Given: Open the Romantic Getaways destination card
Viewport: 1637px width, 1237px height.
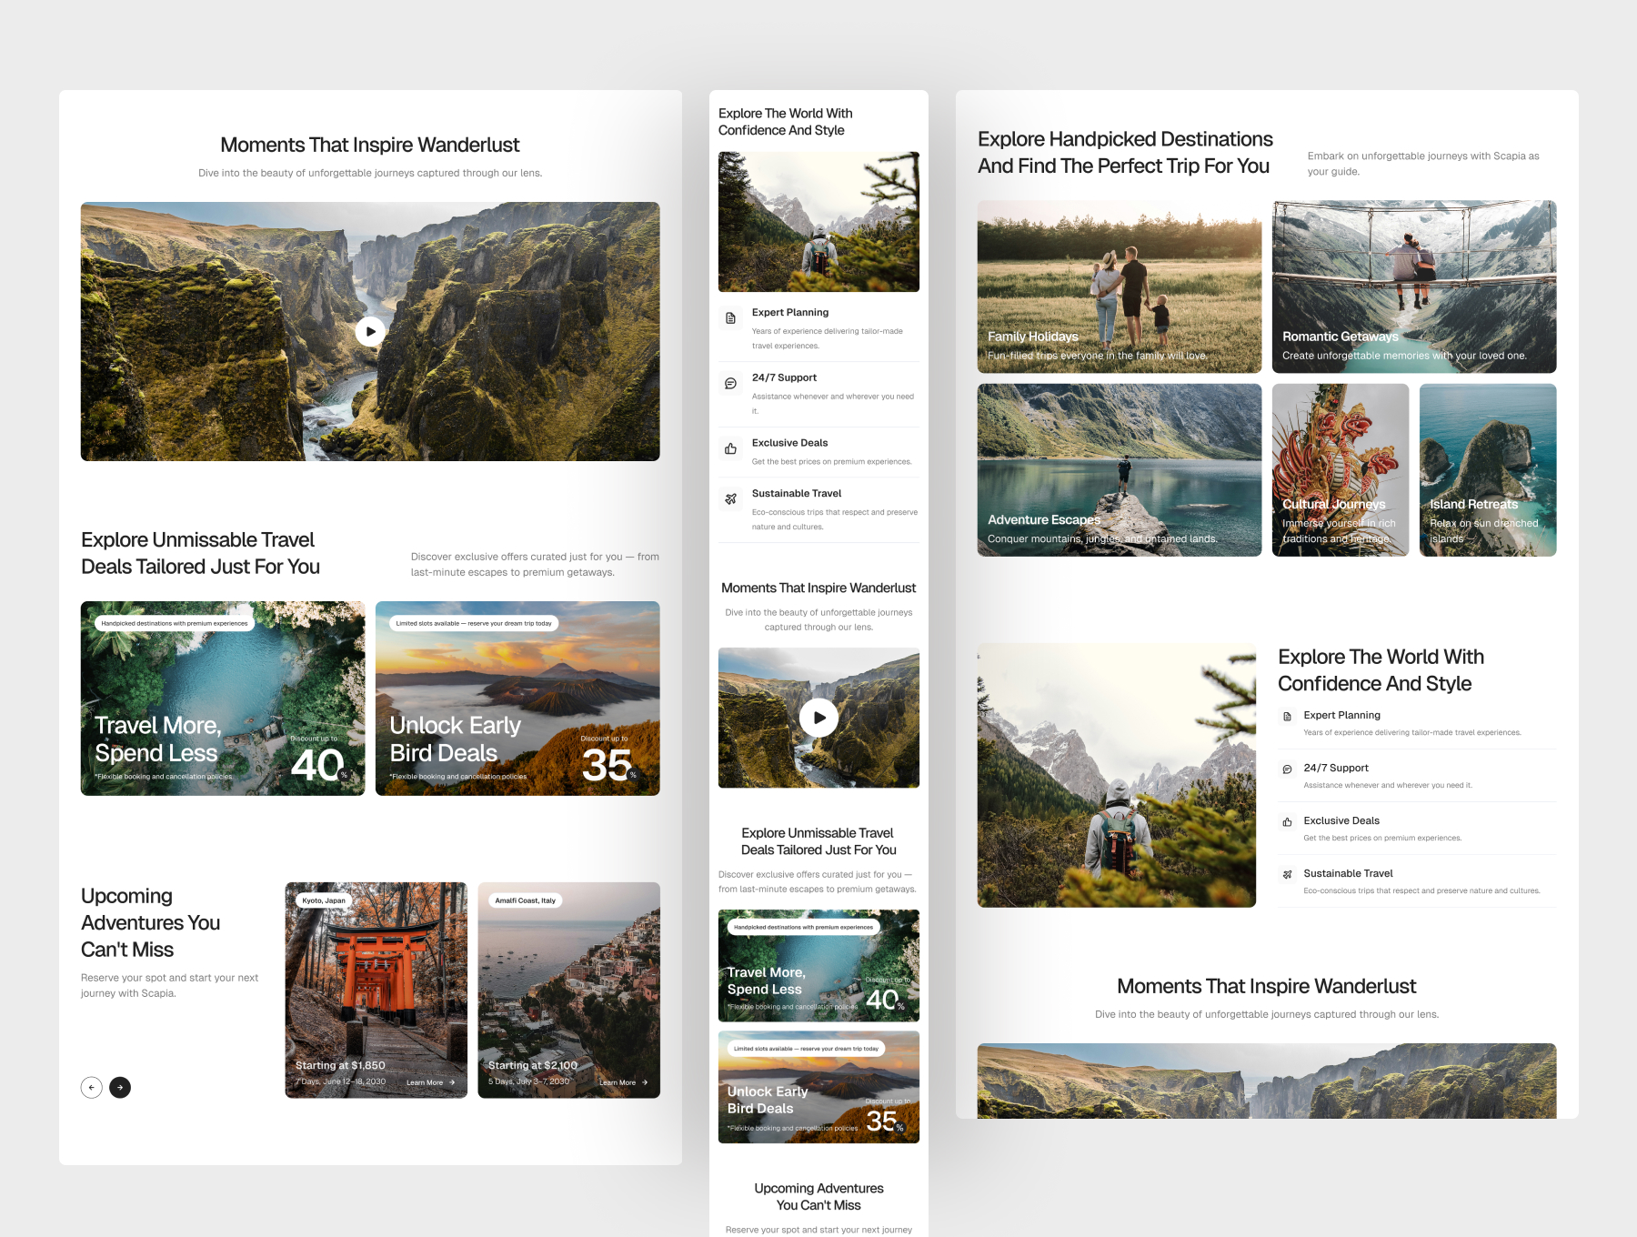Looking at the screenshot, I should [1413, 287].
